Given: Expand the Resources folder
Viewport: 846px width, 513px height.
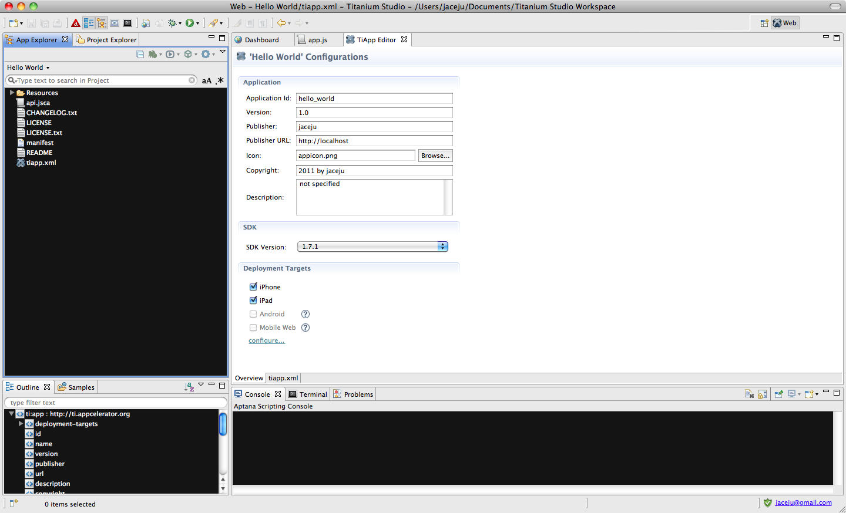Looking at the screenshot, I should (12, 93).
